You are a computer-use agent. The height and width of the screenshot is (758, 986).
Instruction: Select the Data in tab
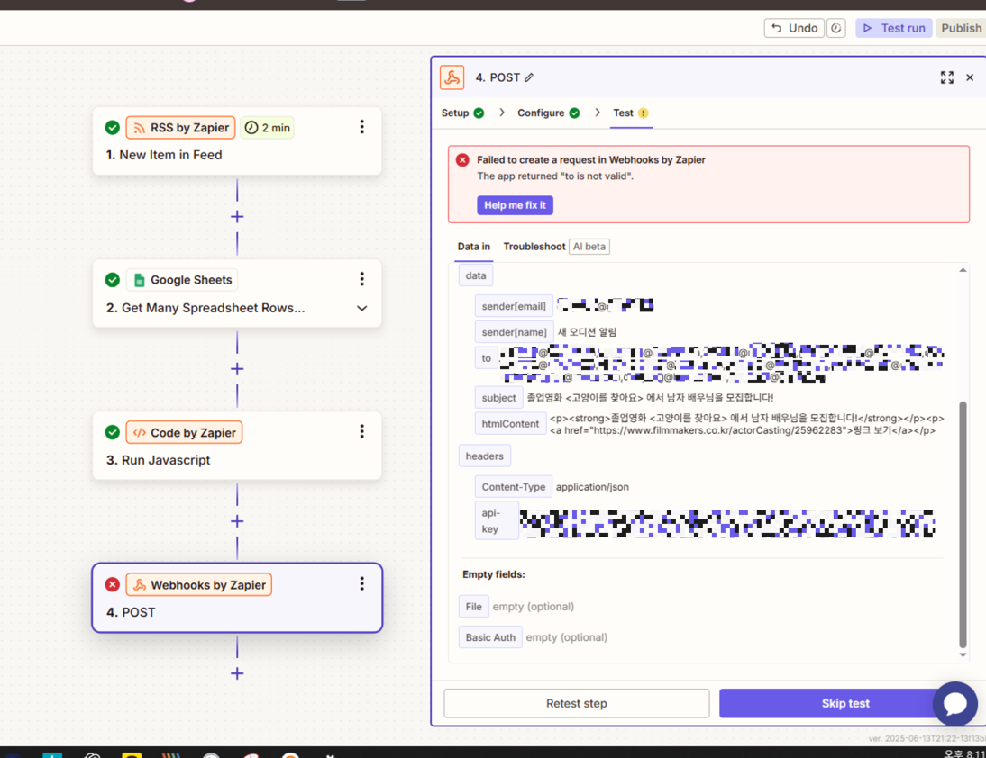pyautogui.click(x=473, y=246)
